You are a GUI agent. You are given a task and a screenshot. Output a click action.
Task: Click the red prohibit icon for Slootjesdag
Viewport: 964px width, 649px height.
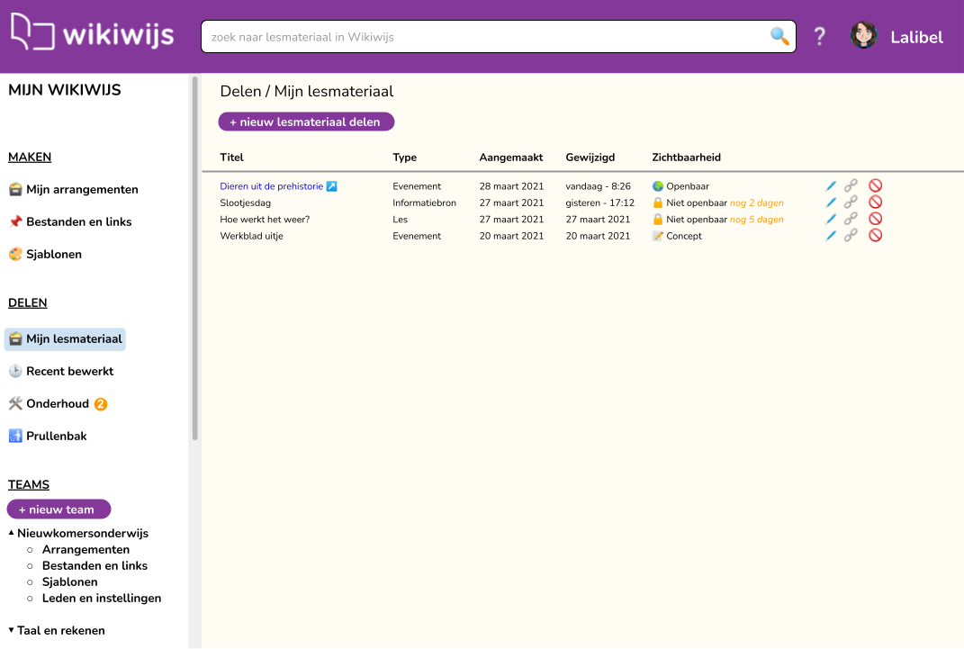[x=876, y=203]
